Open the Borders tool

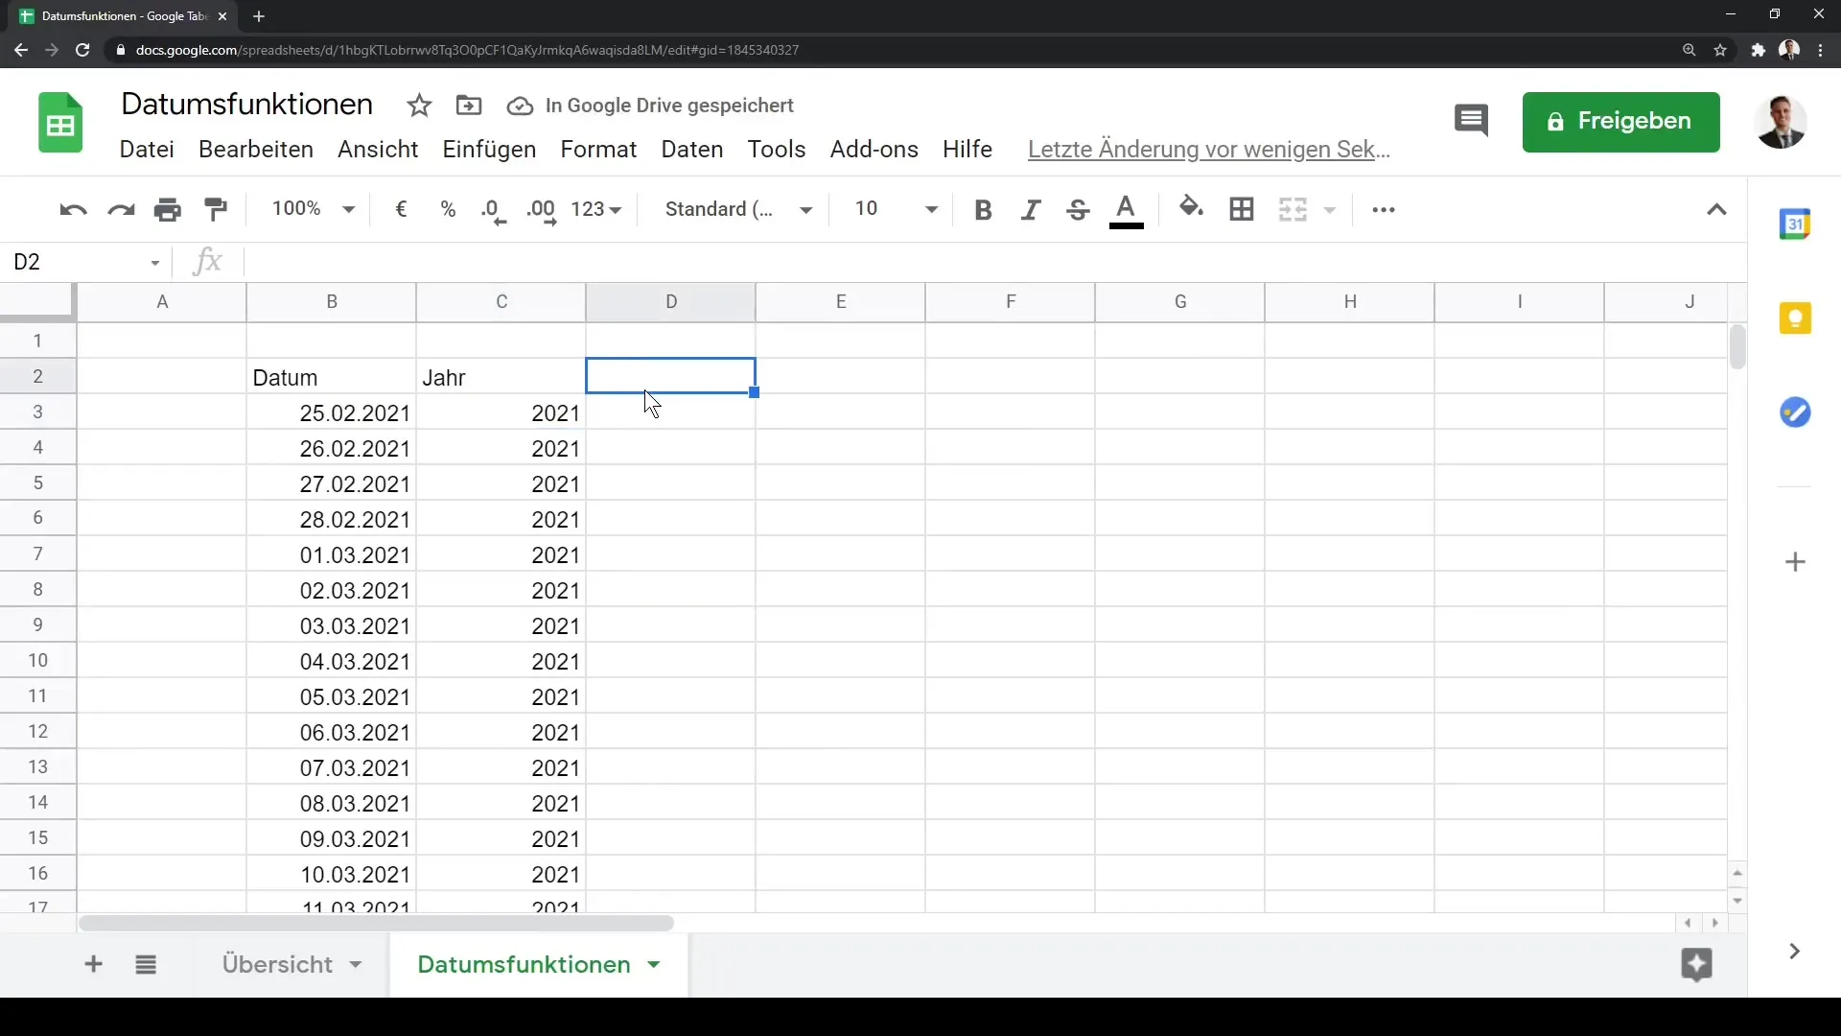pyautogui.click(x=1242, y=209)
